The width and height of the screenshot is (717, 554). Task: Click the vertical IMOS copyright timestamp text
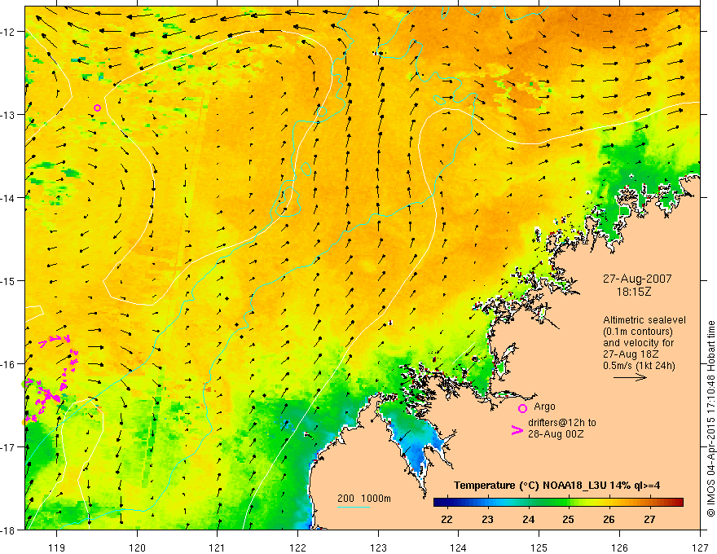[710, 419]
